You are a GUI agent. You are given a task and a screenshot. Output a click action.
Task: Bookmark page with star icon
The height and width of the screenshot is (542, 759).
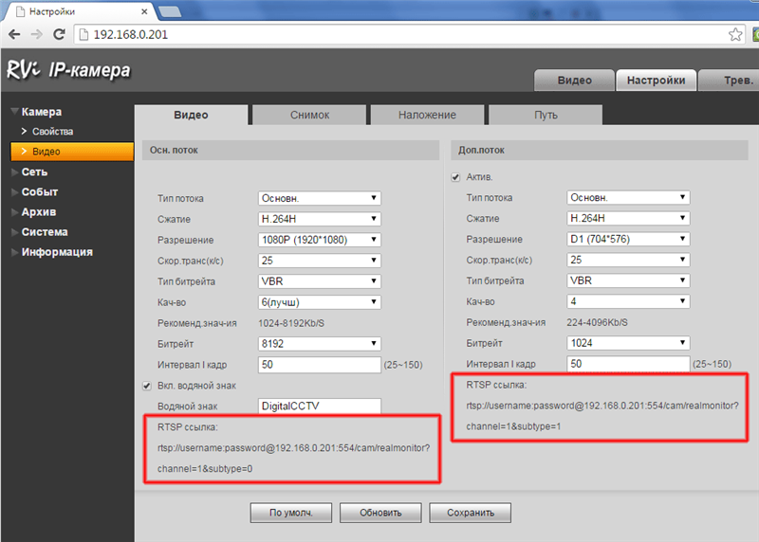tap(735, 34)
